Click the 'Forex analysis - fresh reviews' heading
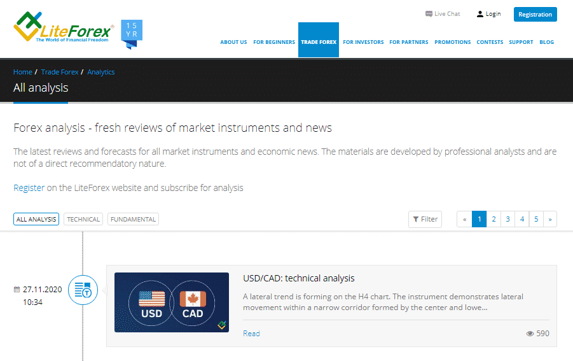This screenshot has width=573, height=361. [x=172, y=128]
